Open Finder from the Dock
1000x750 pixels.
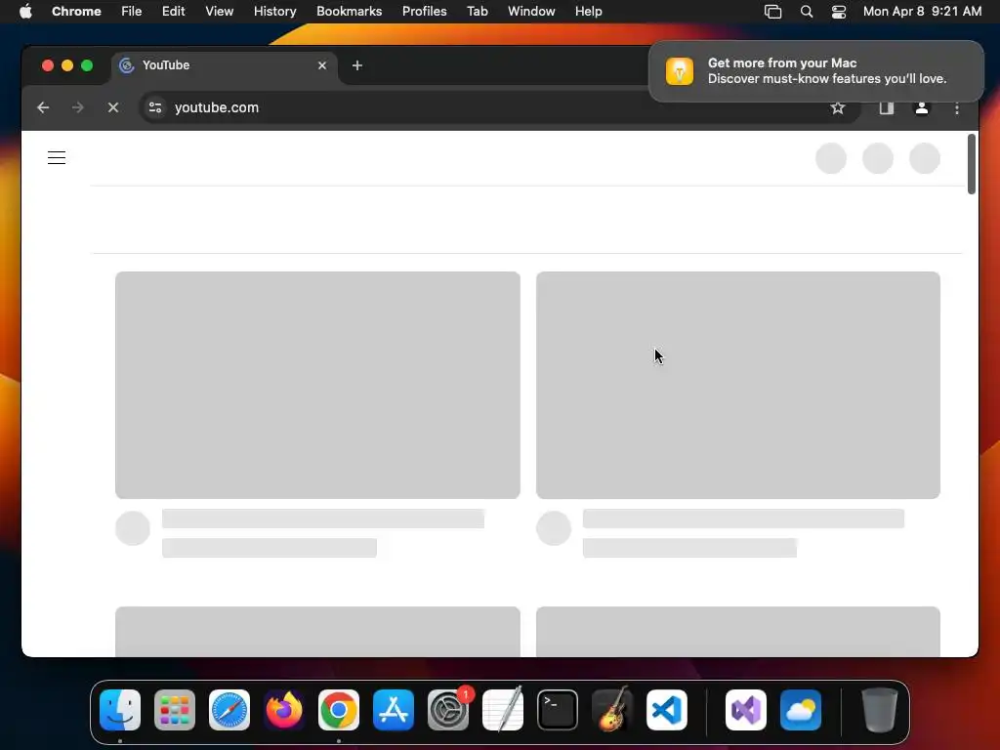(120, 710)
